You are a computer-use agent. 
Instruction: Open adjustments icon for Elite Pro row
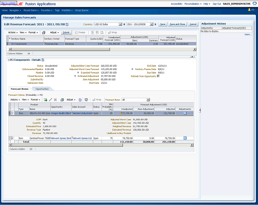185,113
